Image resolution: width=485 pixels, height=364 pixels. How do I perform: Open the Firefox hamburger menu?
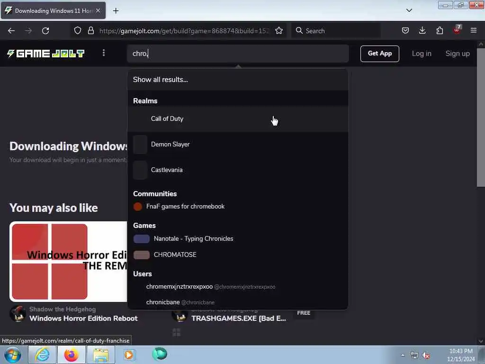click(x=474, y=31)
